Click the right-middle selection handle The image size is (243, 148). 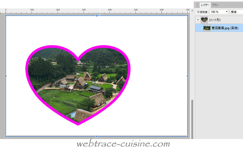point(187,76)
